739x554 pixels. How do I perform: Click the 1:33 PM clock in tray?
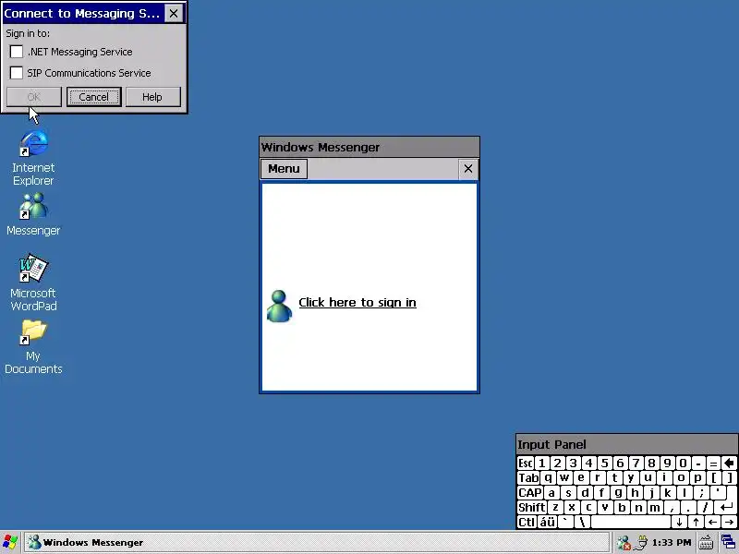pyautogui.click(x=672, y=543)
